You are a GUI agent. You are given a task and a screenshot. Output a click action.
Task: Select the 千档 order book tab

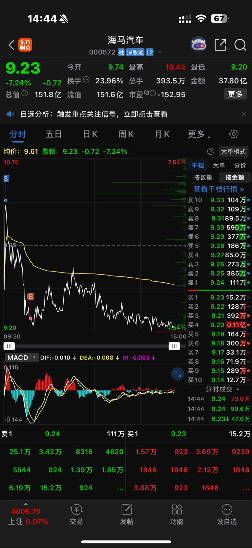pos(198,165)
